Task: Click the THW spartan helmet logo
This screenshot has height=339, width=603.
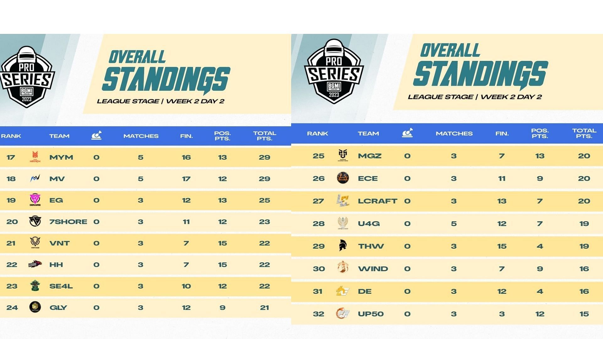Action: [x=343, y=246]
